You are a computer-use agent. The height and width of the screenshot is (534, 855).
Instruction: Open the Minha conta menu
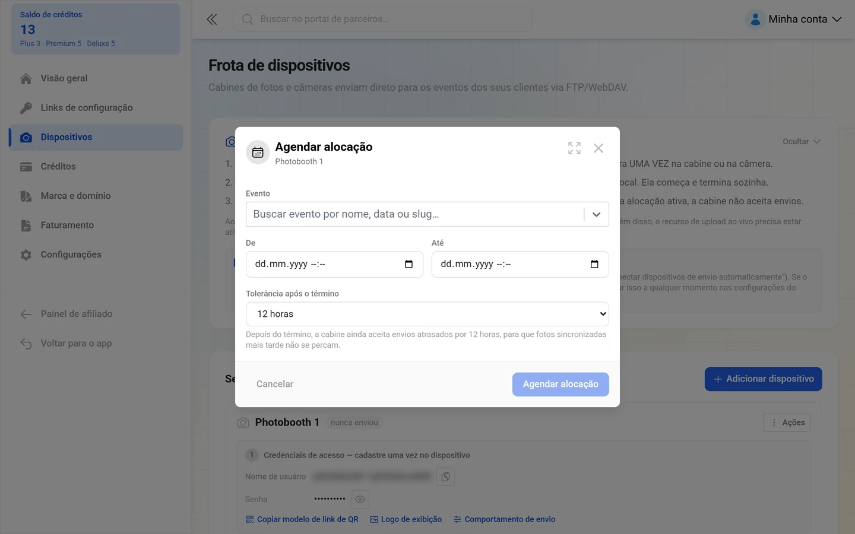794,20
